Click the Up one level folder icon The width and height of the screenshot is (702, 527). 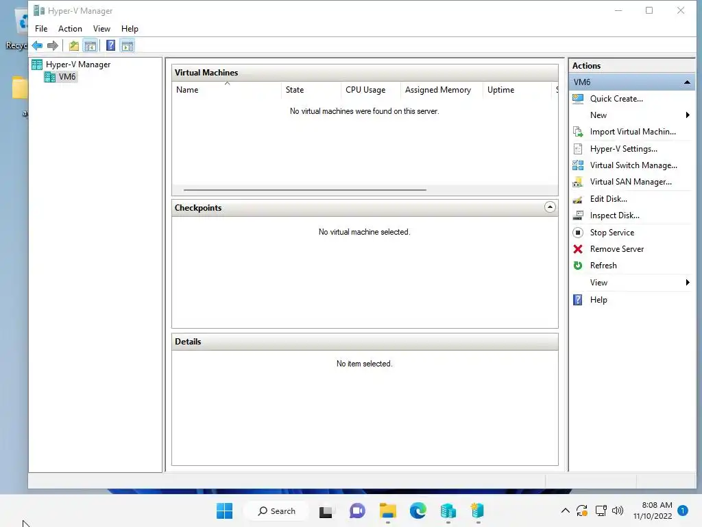coord(74,46)
